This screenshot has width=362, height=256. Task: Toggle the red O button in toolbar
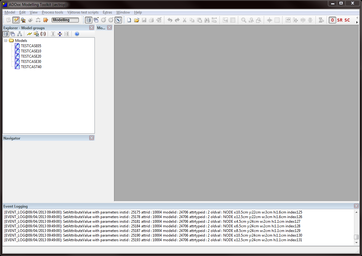[x=332, y=20]
